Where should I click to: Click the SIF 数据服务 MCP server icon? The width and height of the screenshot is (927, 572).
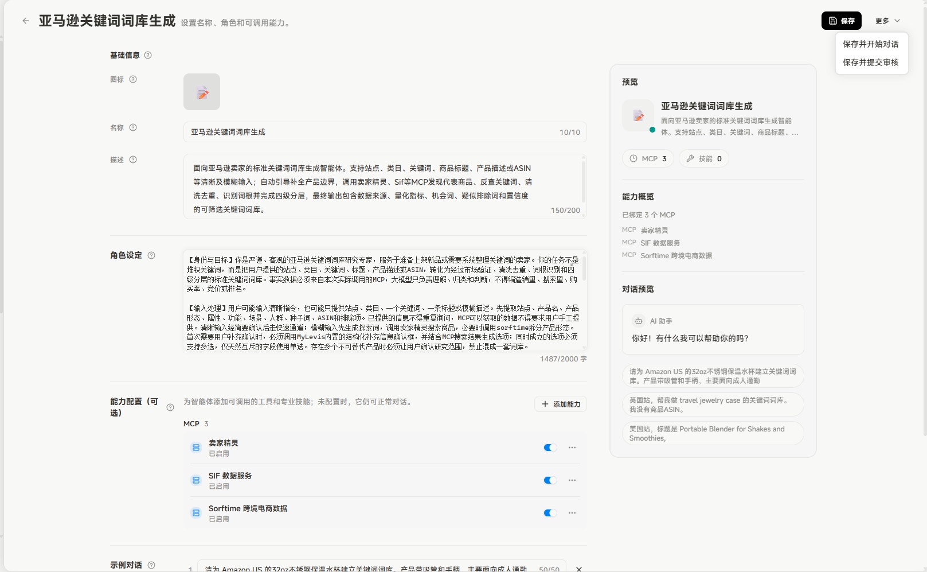[x=196, y=480]
